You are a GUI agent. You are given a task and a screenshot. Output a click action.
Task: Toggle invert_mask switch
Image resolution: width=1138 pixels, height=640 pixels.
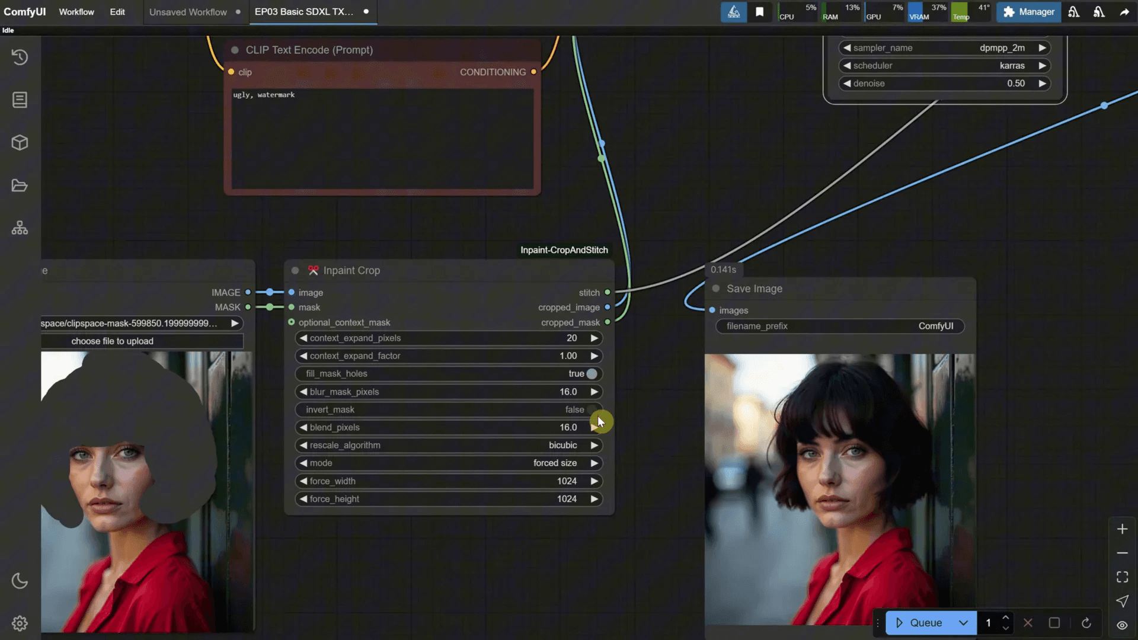point(592,409)
